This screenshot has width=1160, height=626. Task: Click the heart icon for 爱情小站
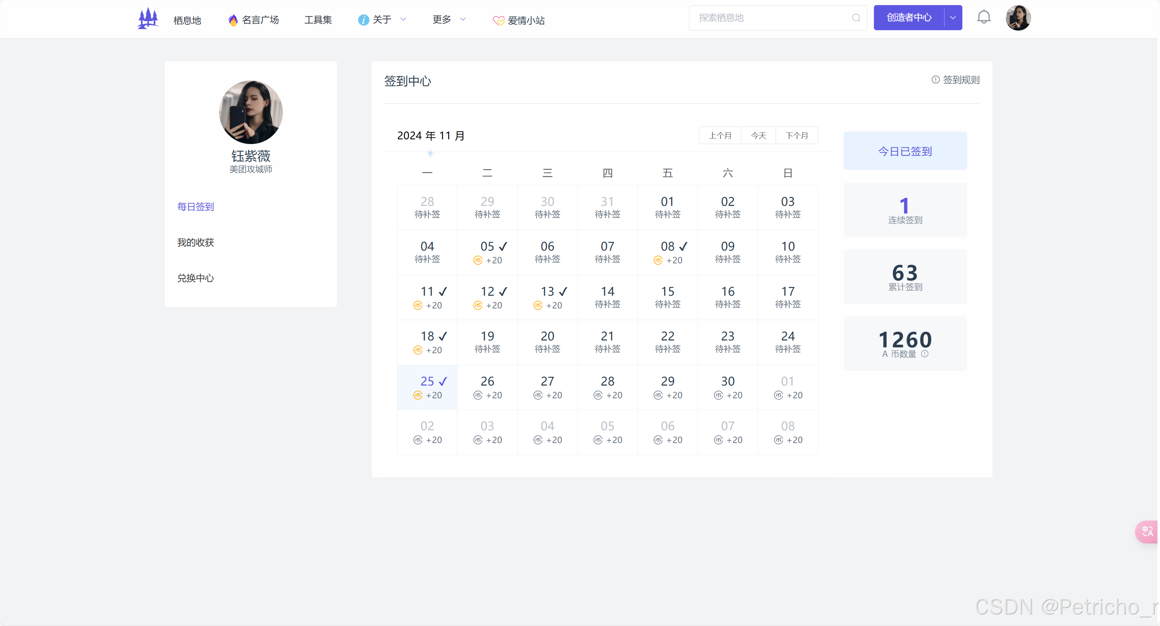[499, 21]
